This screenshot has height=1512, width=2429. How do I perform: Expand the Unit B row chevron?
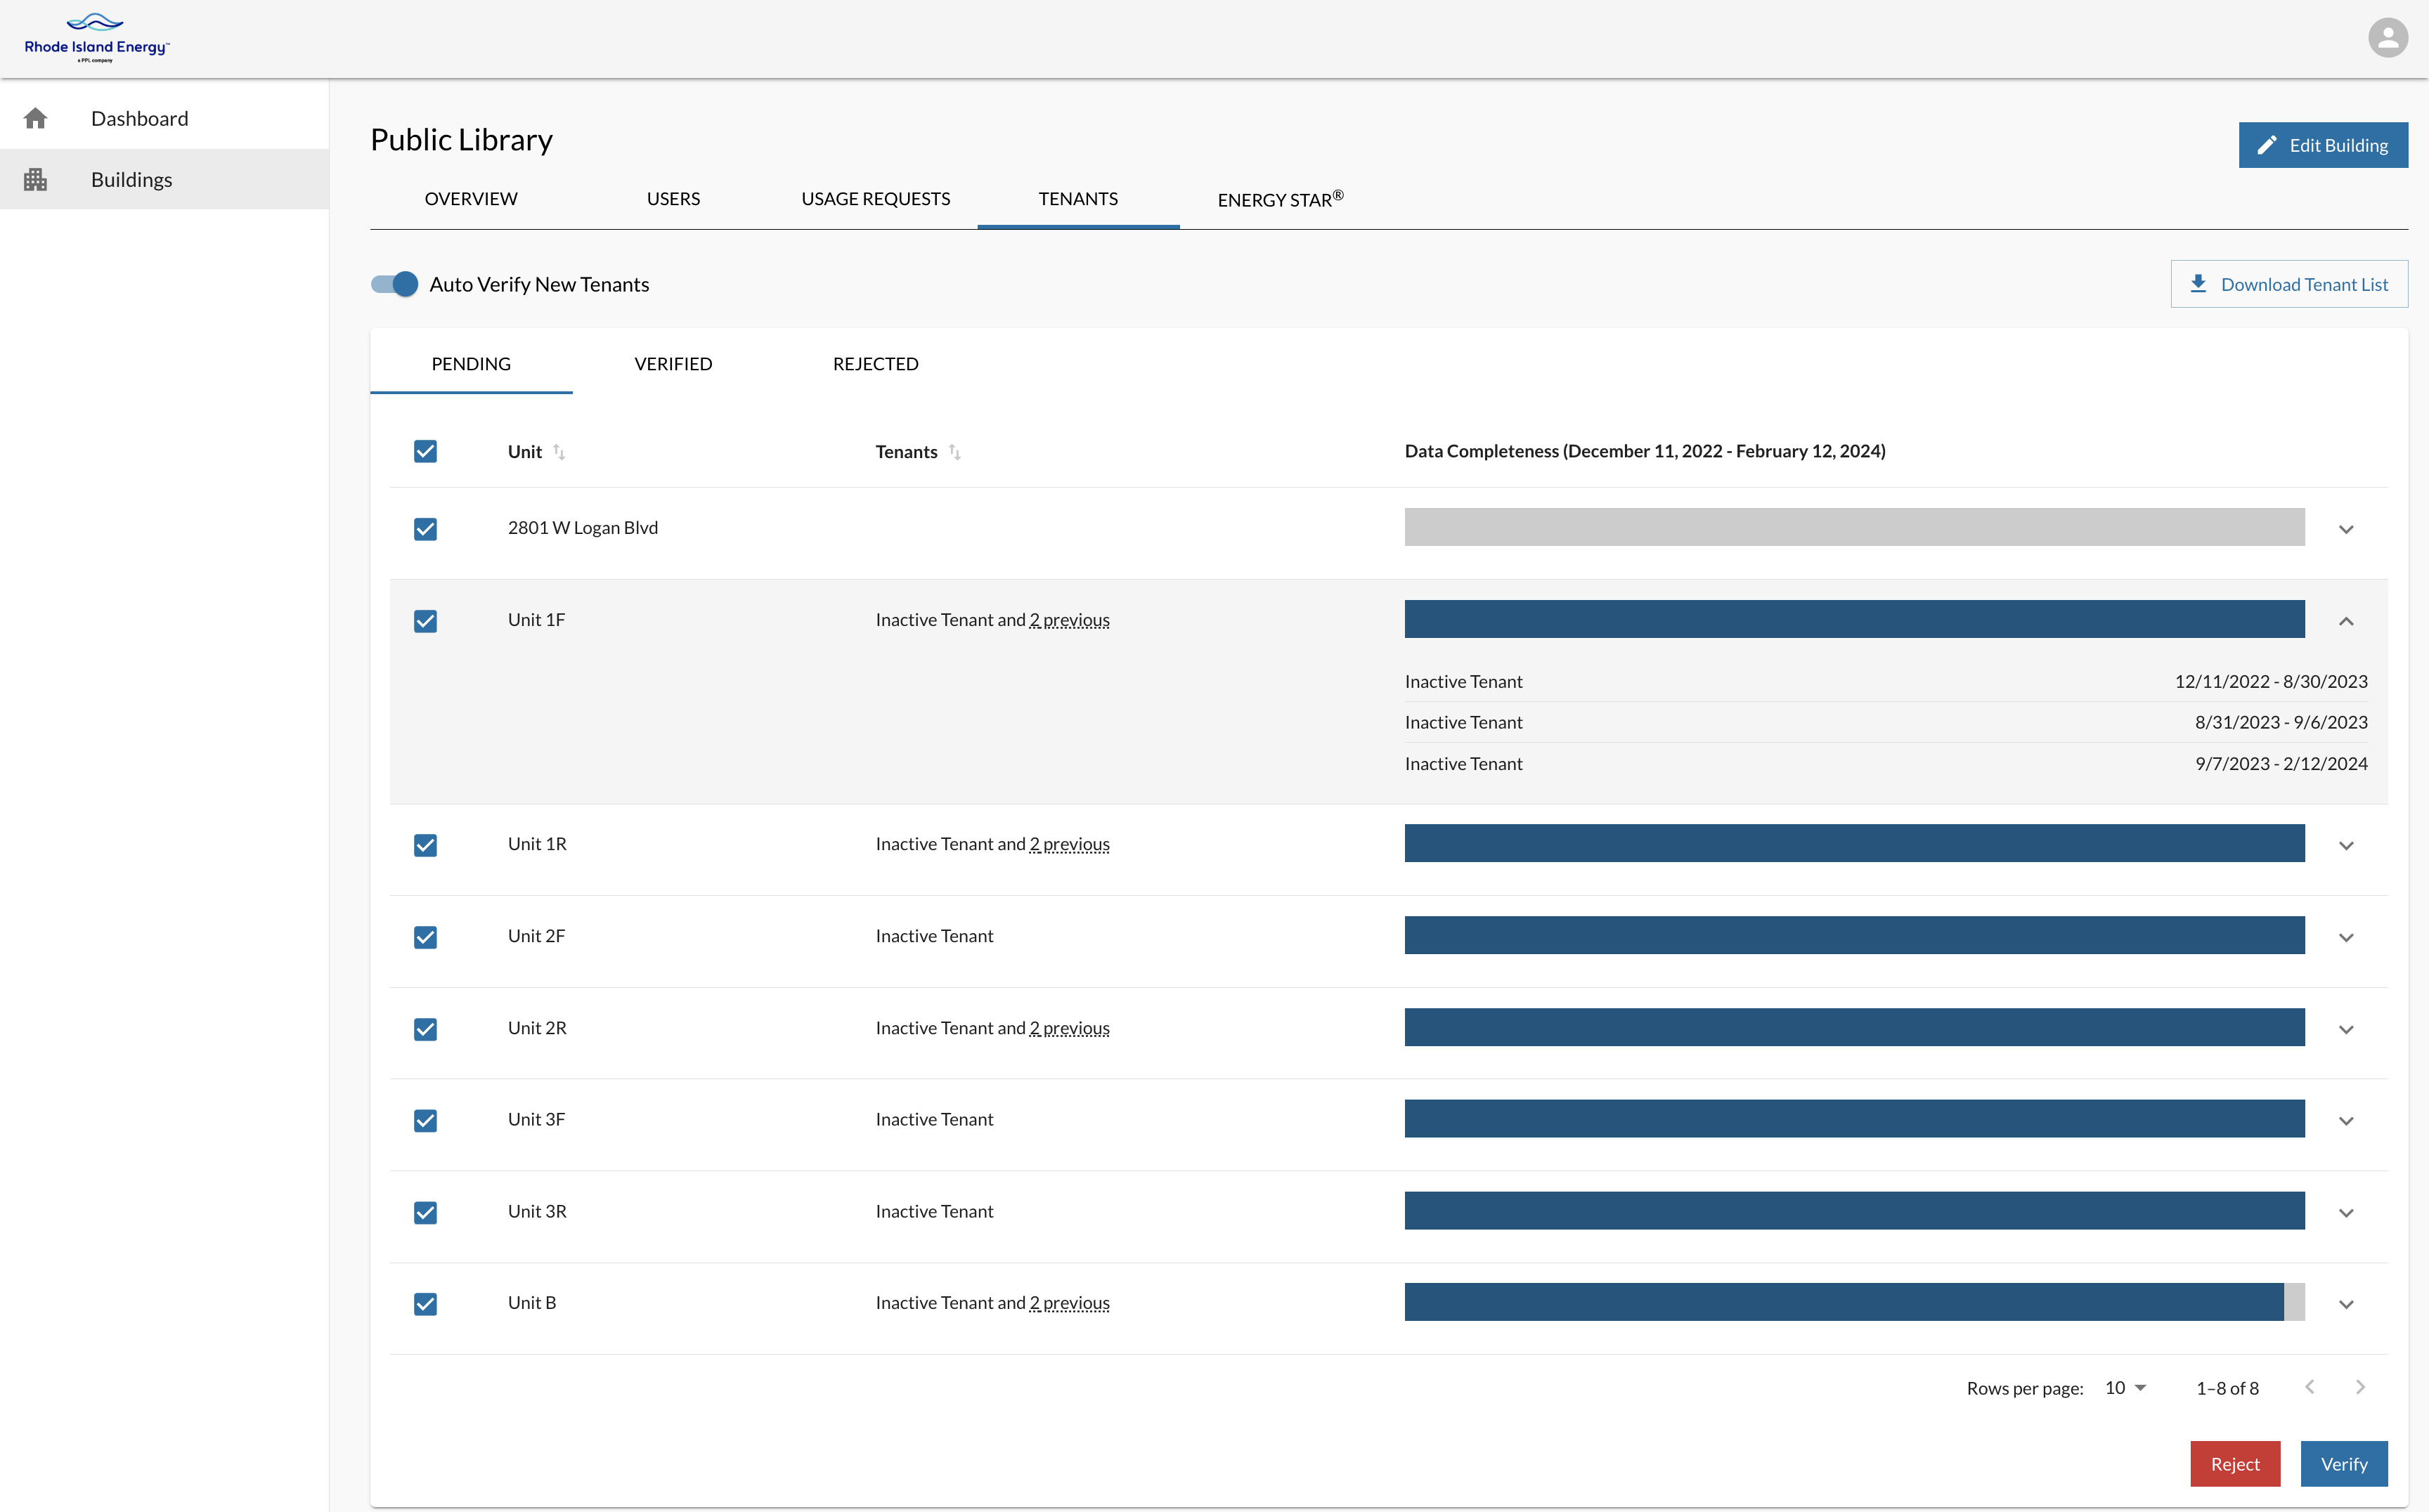[2346, 1304]
